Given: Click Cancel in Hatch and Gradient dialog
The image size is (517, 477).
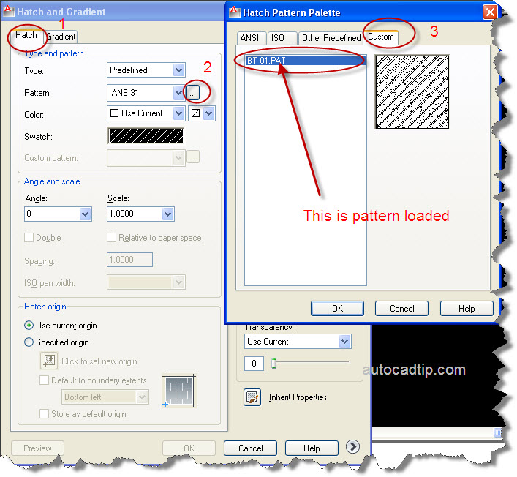Looking at the screenshot, I should pyautogui.click(x=251, y=448).
